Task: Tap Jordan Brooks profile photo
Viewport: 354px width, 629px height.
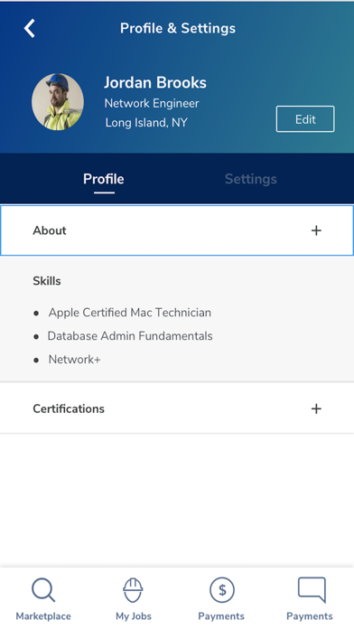Action: pyautogui.click(x=58, y=102)
